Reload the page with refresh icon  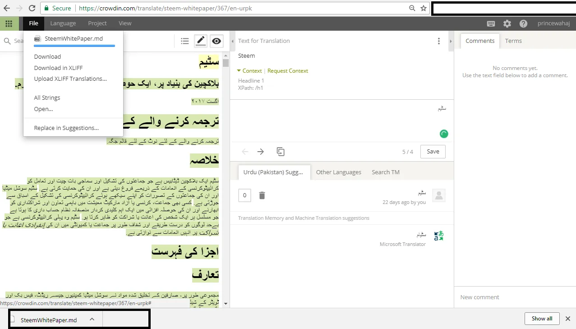[x=32, y=8]
